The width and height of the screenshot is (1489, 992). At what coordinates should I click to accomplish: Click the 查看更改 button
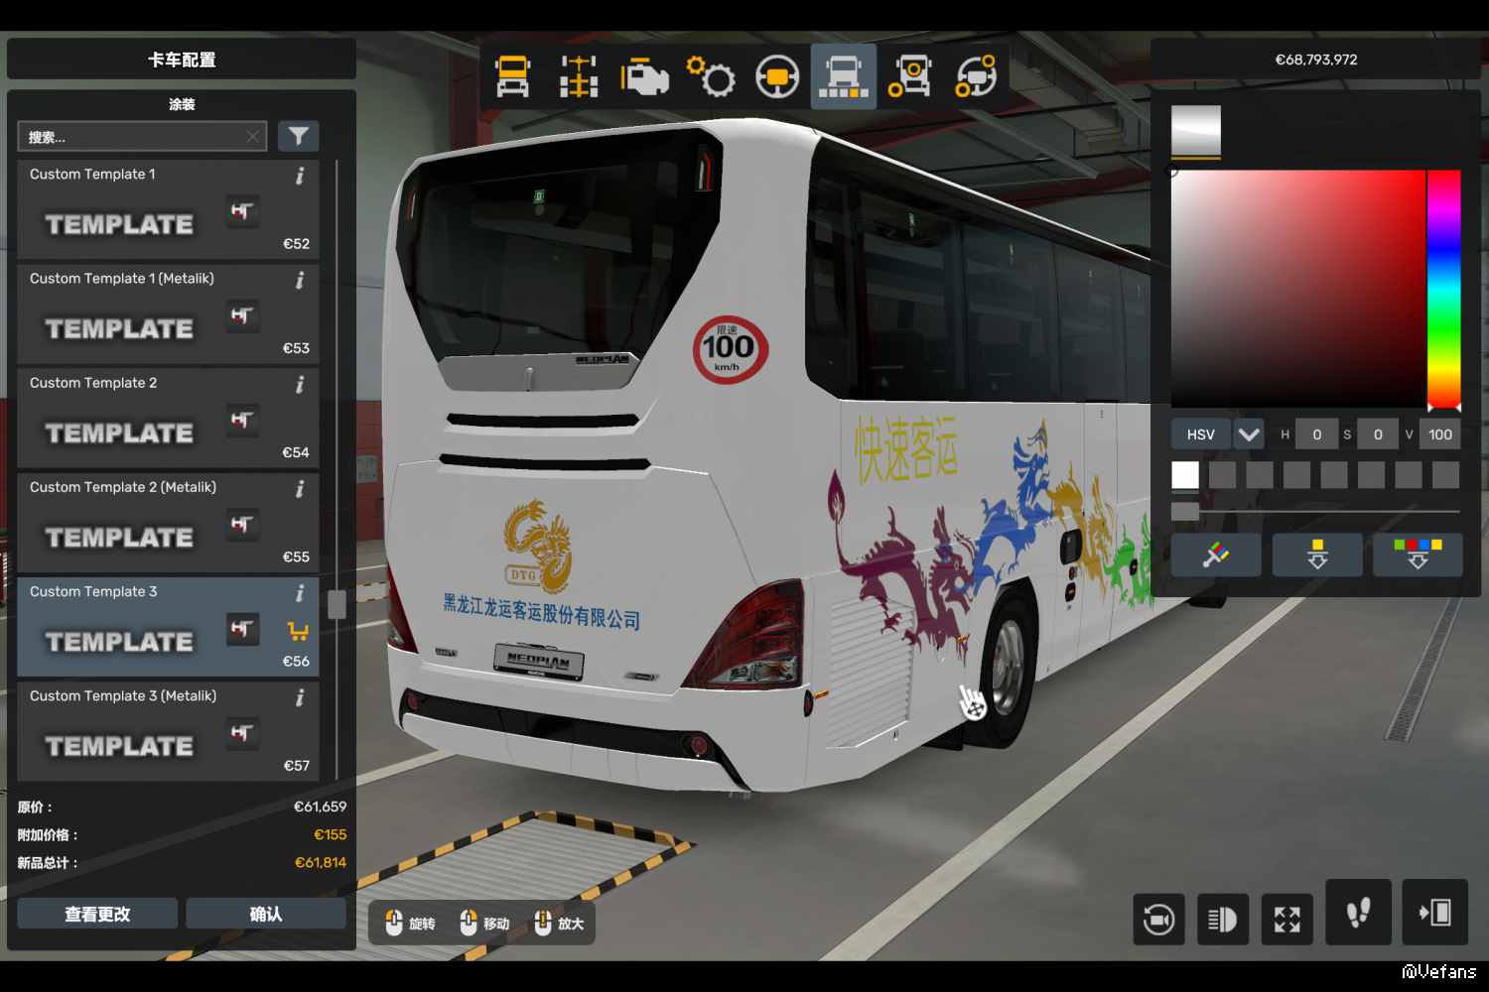97,914
